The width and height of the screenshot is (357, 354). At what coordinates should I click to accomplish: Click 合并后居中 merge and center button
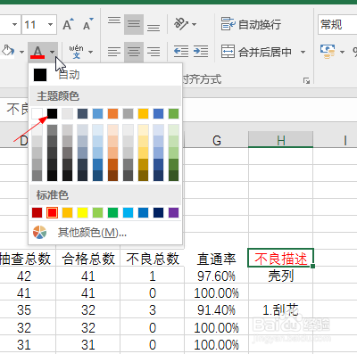[256, 52]
